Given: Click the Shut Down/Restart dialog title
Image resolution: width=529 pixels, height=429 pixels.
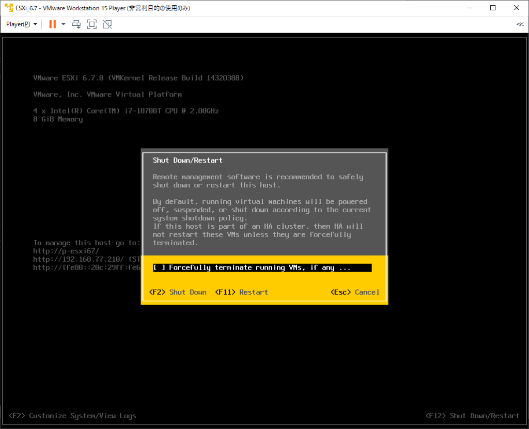Looking at the screenshot, I should point(188,161).
